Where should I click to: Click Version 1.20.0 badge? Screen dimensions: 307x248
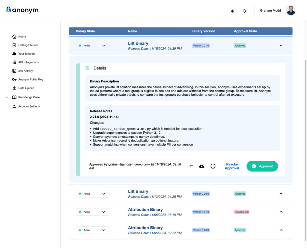(x=201, y=230)
